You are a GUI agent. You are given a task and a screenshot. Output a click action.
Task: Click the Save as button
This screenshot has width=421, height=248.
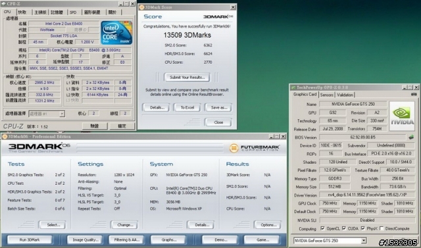(218, 108)
